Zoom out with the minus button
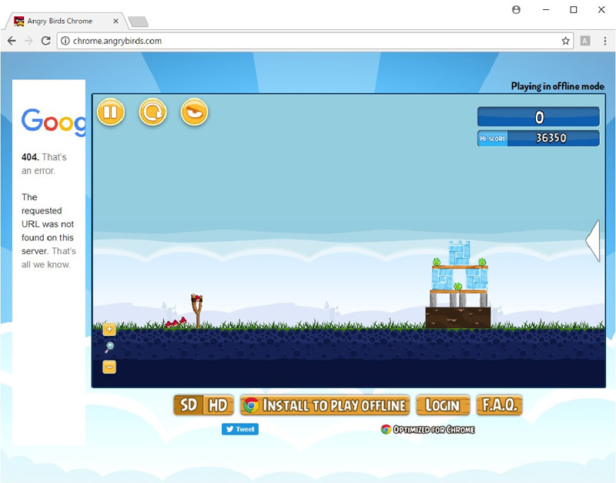The width and height of the screenshot is (616, 483). tap(109, 367)
